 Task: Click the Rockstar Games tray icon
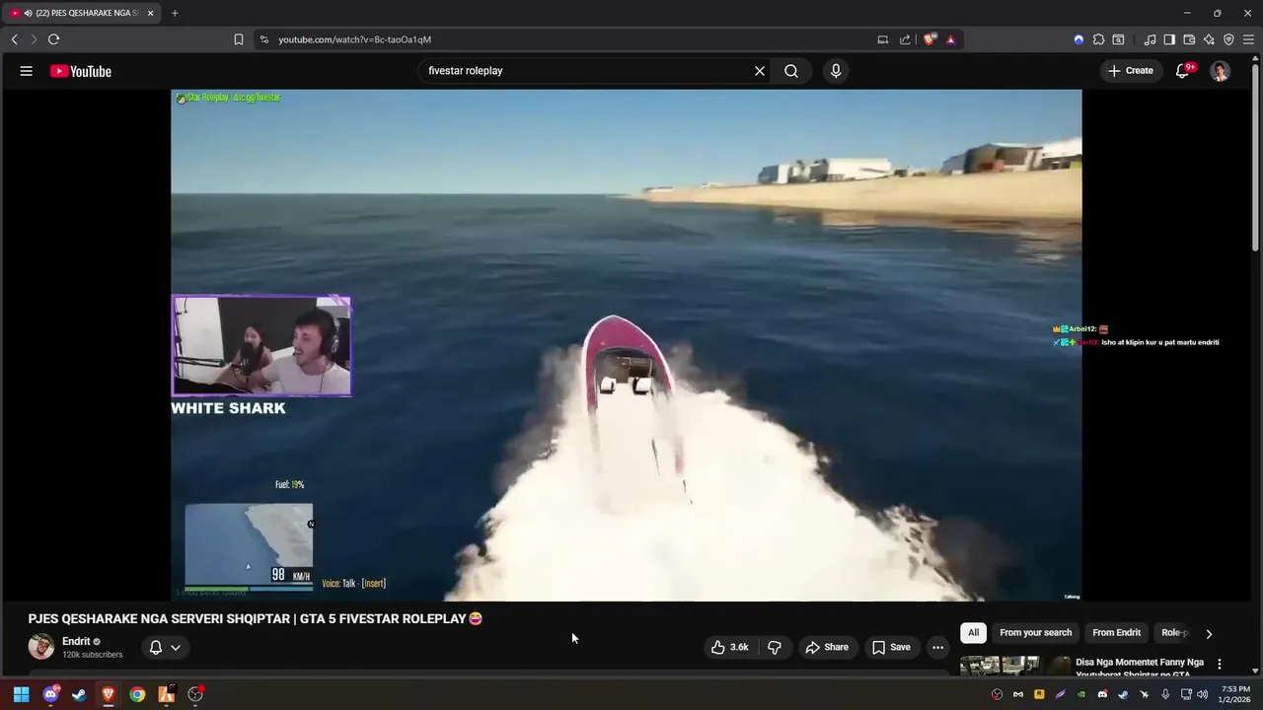point(1039,694)
